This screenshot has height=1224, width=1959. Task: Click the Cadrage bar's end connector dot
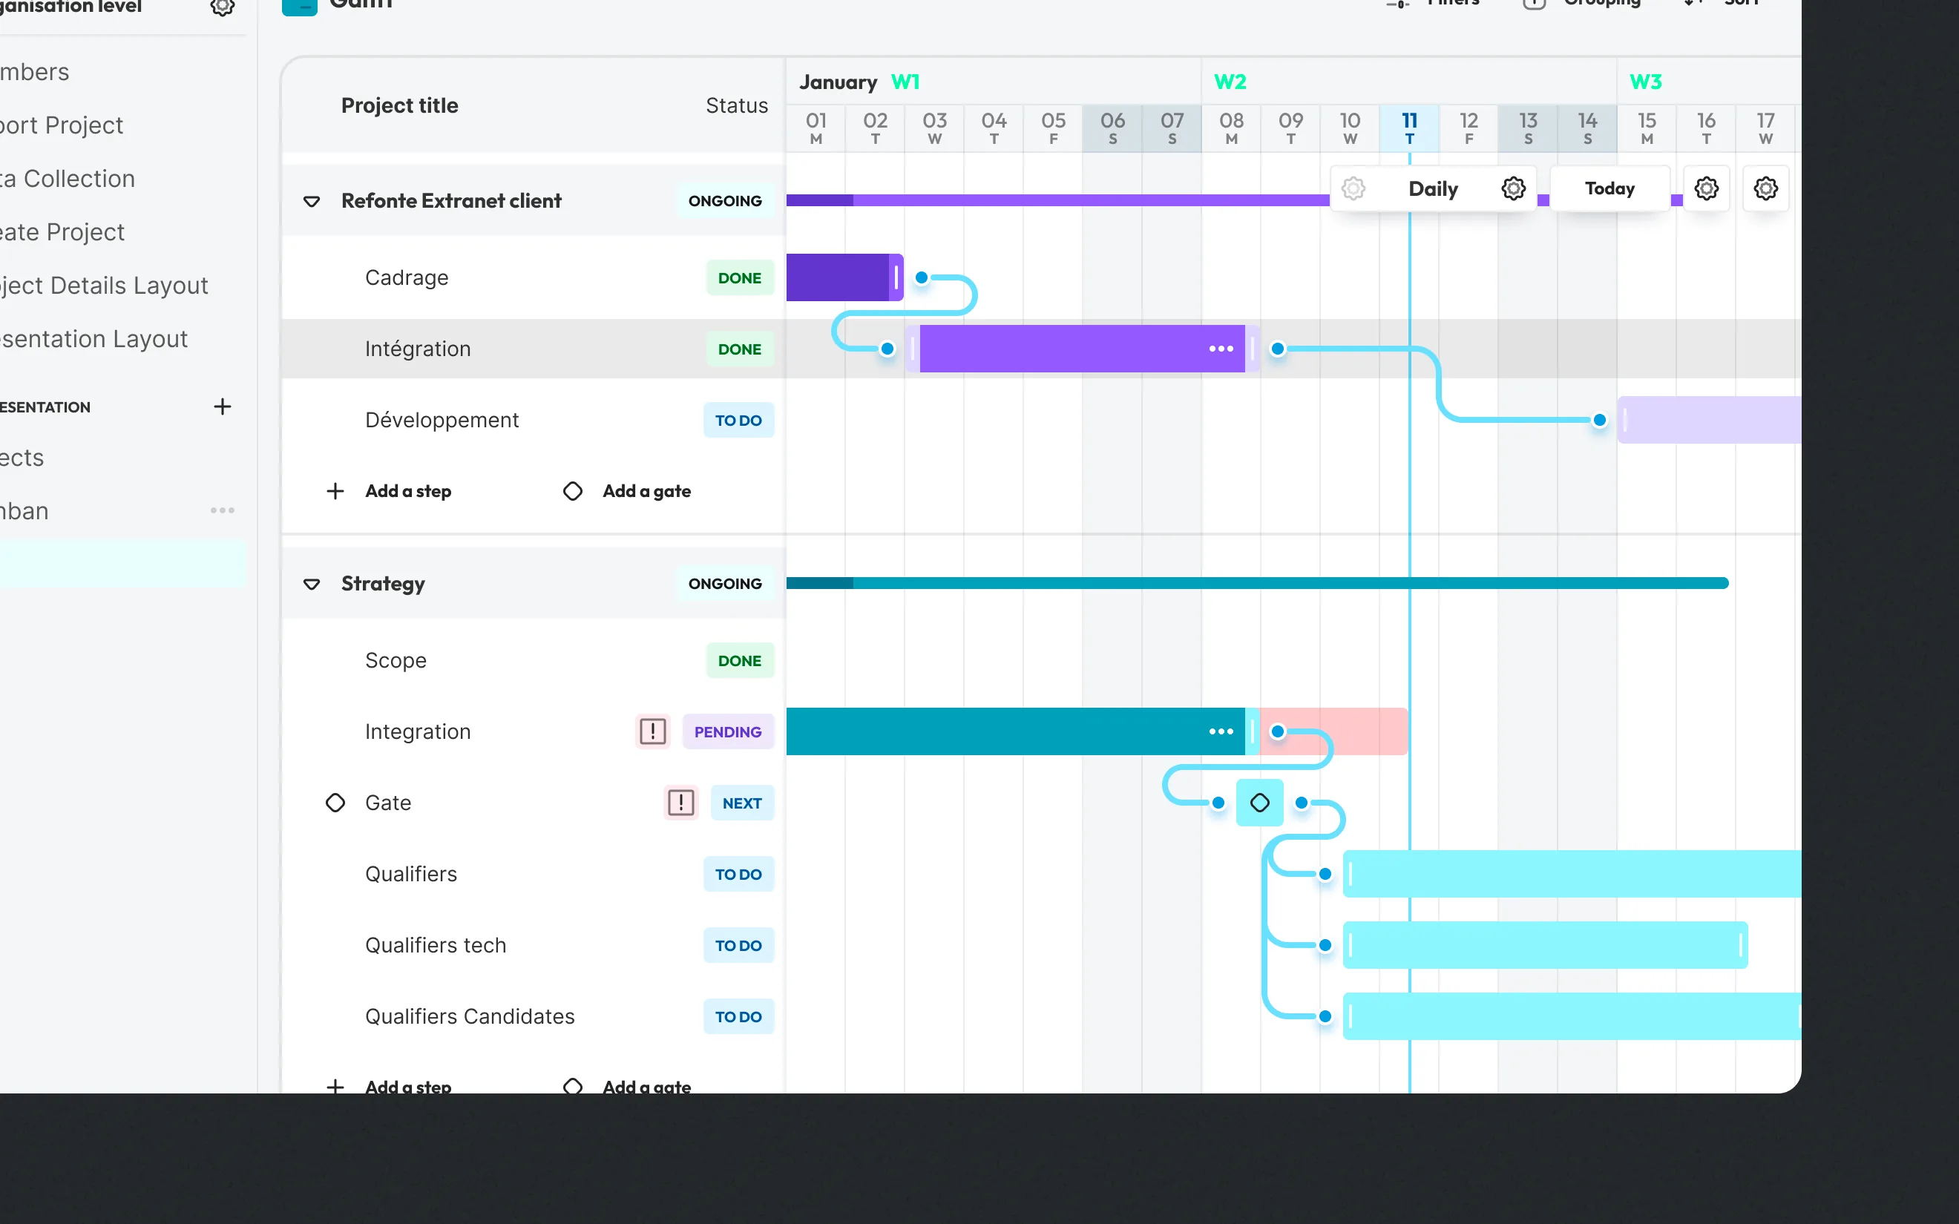[921, 277]
